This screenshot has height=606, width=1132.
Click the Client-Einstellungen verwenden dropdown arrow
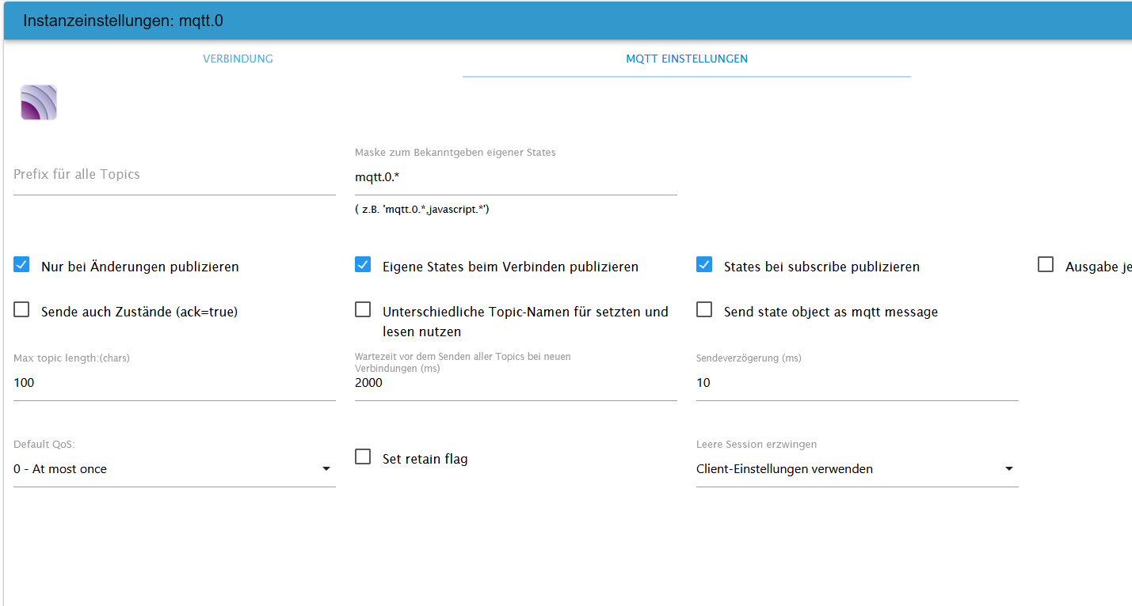[x=1009, y=469]
